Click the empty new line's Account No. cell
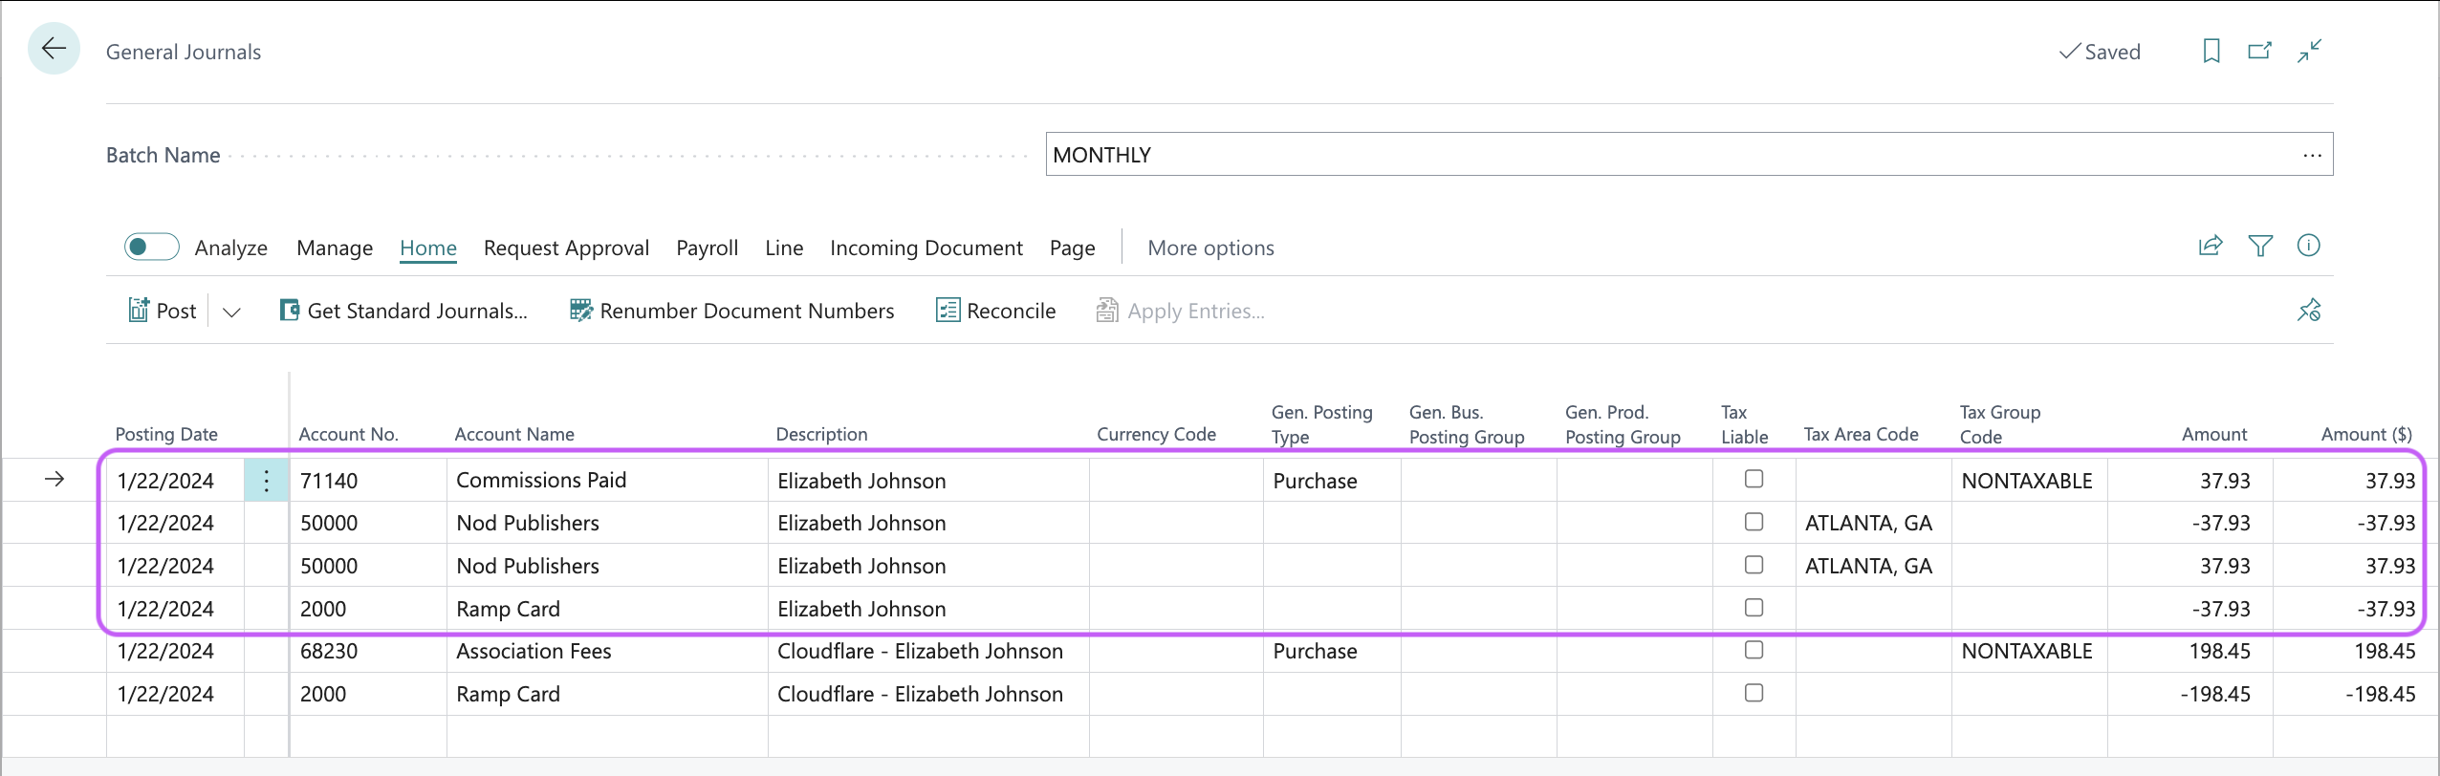 (x=368, y=737)
